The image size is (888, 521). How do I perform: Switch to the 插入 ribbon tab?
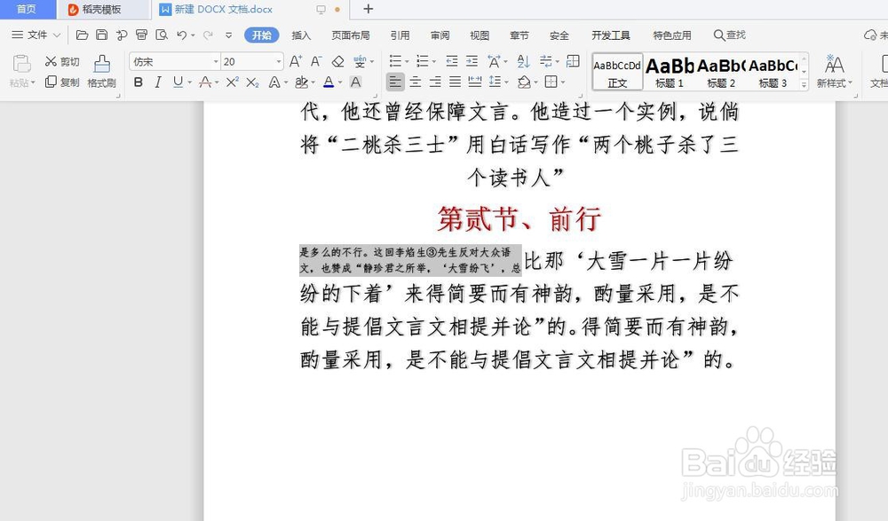(301, 36)
